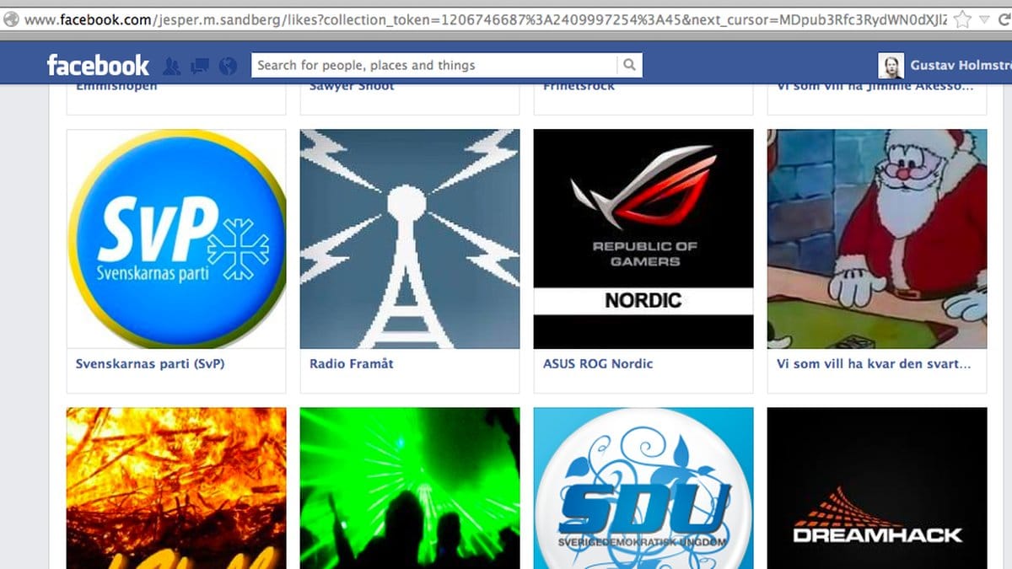The width and height of the screenshot is (1012, 569).
Task: Open the messages icon
Action: click(x=200, y=65)
